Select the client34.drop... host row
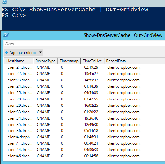 [x=85, y=118]
